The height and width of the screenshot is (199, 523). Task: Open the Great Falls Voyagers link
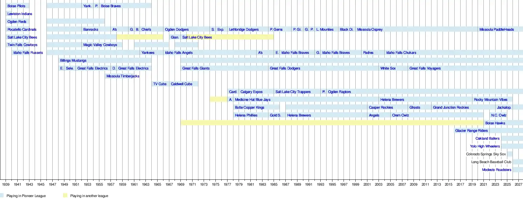(425, 69)
